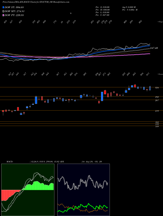Click the '(14 day) 28, +35, -20' ADX values

click(92, 162)
